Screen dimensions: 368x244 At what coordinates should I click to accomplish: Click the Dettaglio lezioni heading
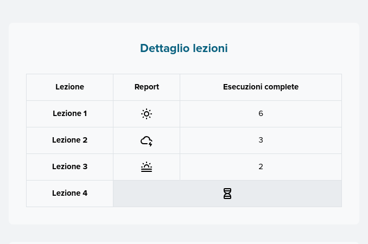(x=184, y=48)
